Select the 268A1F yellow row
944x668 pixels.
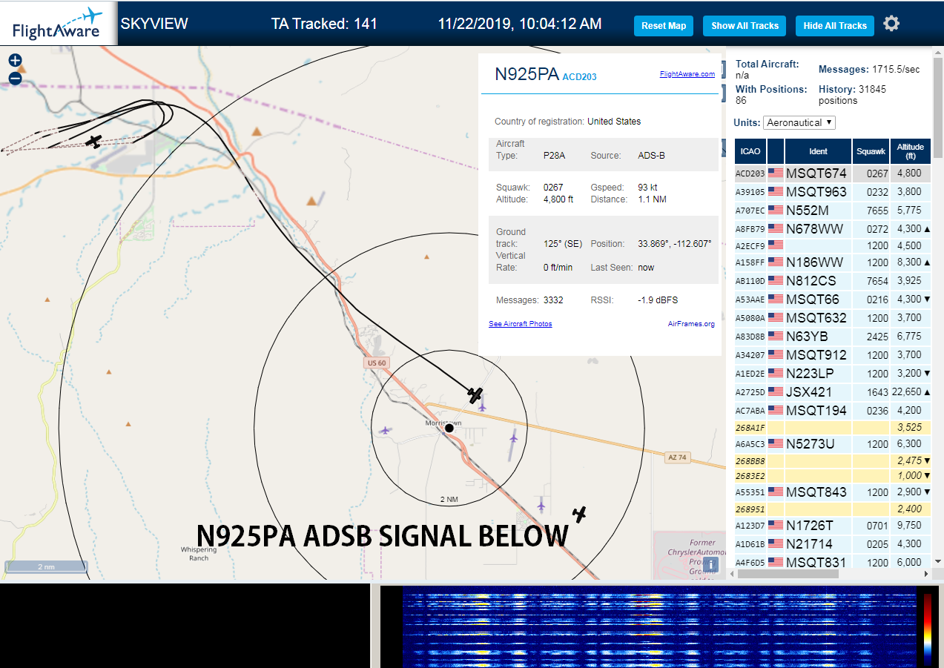(x=833, y=428)
